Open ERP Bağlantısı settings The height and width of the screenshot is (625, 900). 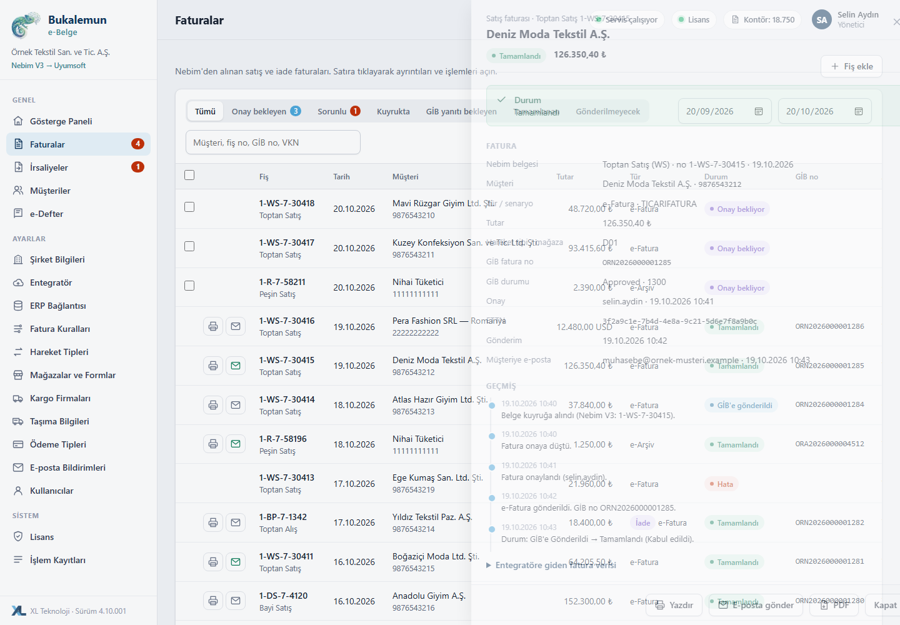click(x=78, y=306)
